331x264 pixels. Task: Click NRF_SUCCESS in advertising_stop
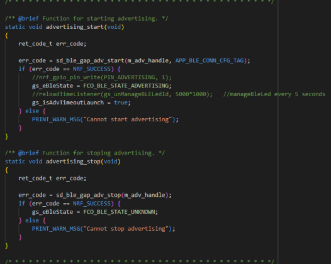click(92, 204)
